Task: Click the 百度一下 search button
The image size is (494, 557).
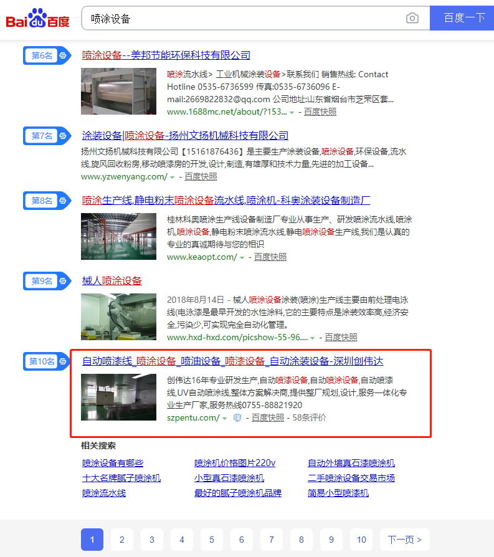Action: [x=462, y=18]
